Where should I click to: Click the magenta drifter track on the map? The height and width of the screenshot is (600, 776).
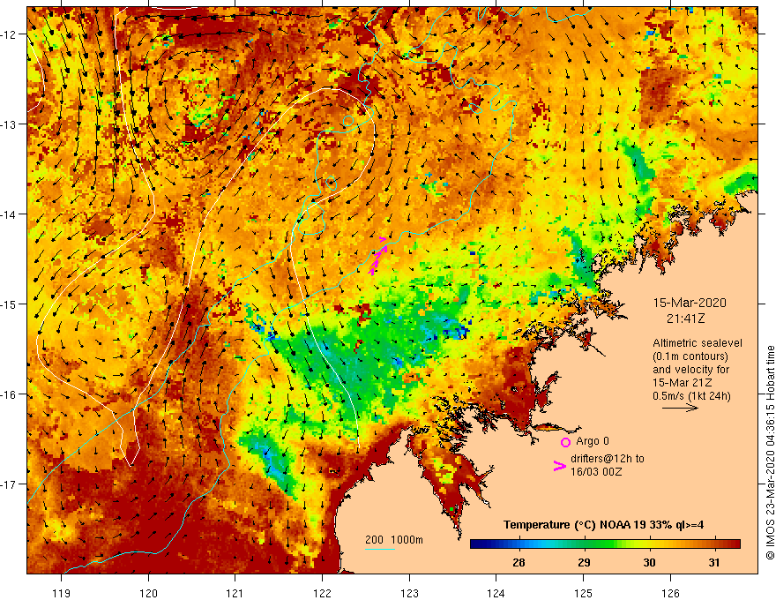(x=378, y=256)
